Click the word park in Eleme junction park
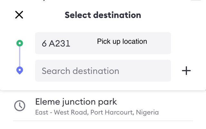206x129 pixels. tap(108, 102)
